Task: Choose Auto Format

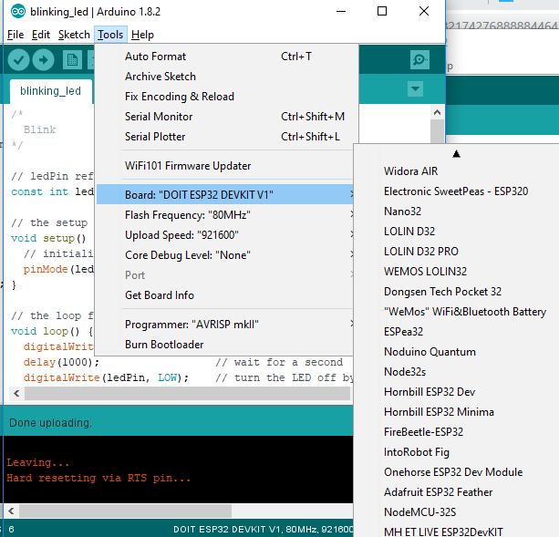Action: (227, 57)
